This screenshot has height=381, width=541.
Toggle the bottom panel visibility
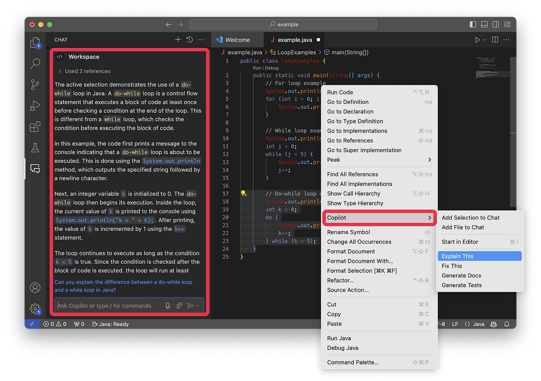pos(484,24)
